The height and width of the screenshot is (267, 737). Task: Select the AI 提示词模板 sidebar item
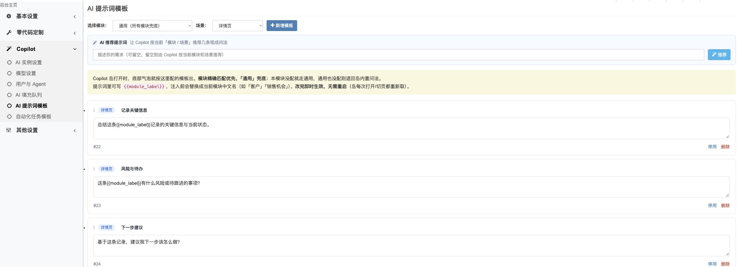[x=31, y=106]
